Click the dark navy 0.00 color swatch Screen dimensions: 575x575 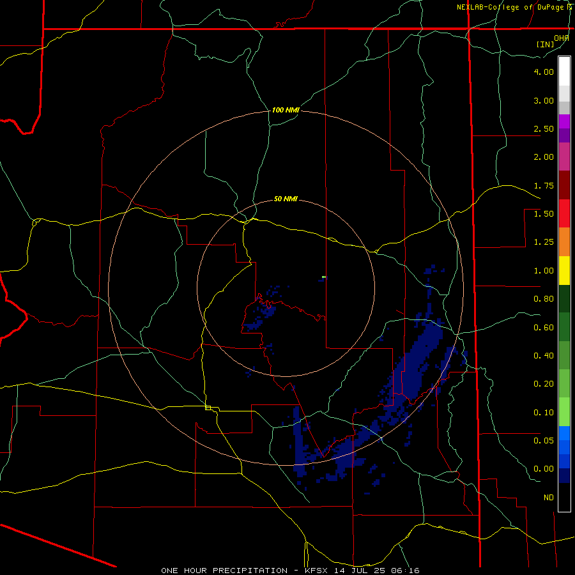pyautogui.click(x=564, y=475)
